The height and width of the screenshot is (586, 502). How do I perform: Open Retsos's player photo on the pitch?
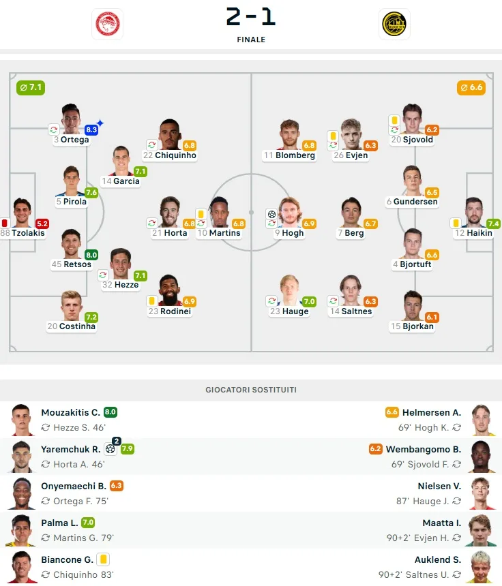coord(72,244)
